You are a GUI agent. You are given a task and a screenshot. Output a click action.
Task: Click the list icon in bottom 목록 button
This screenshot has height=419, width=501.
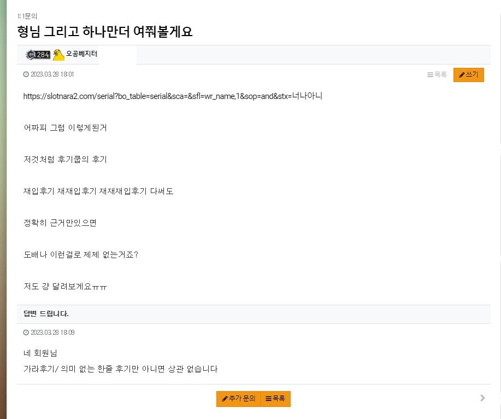(x=268, y=399)
